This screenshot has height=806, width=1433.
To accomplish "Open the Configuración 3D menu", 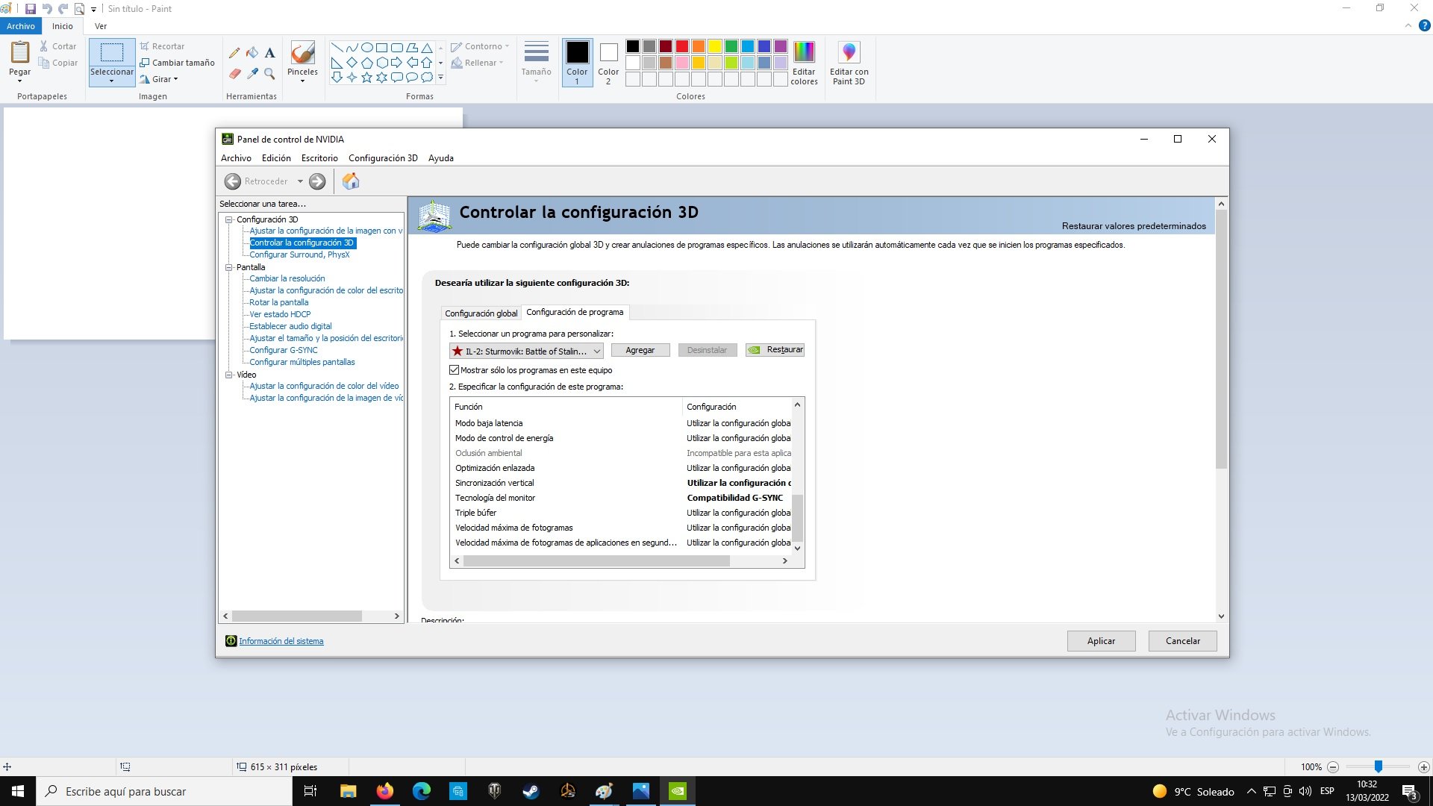I will [x=383, y=158].
